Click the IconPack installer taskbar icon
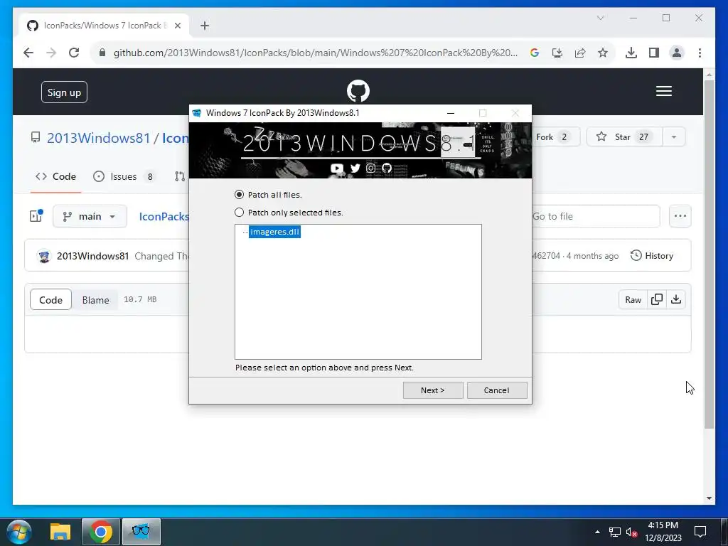The height and width of the screenshot is (546, 728). [141, 532]
